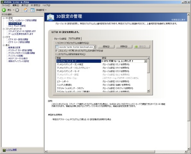
Task: Switch to the プログラム設定 tab
Action: (74, 38)
